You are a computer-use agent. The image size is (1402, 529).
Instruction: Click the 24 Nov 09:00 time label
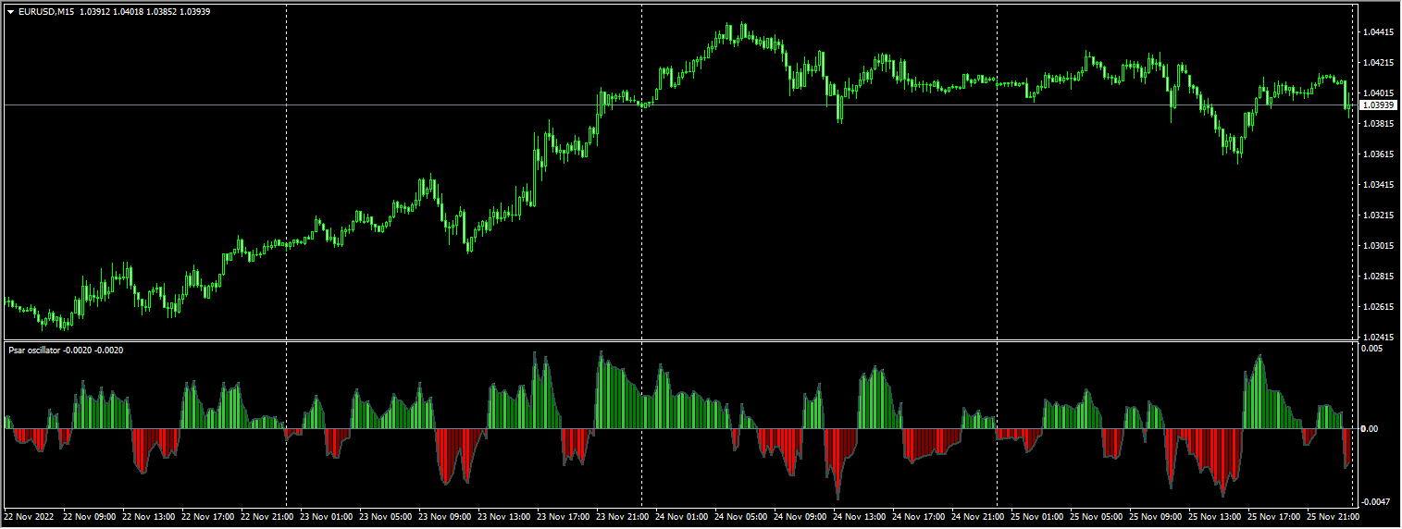800,517
